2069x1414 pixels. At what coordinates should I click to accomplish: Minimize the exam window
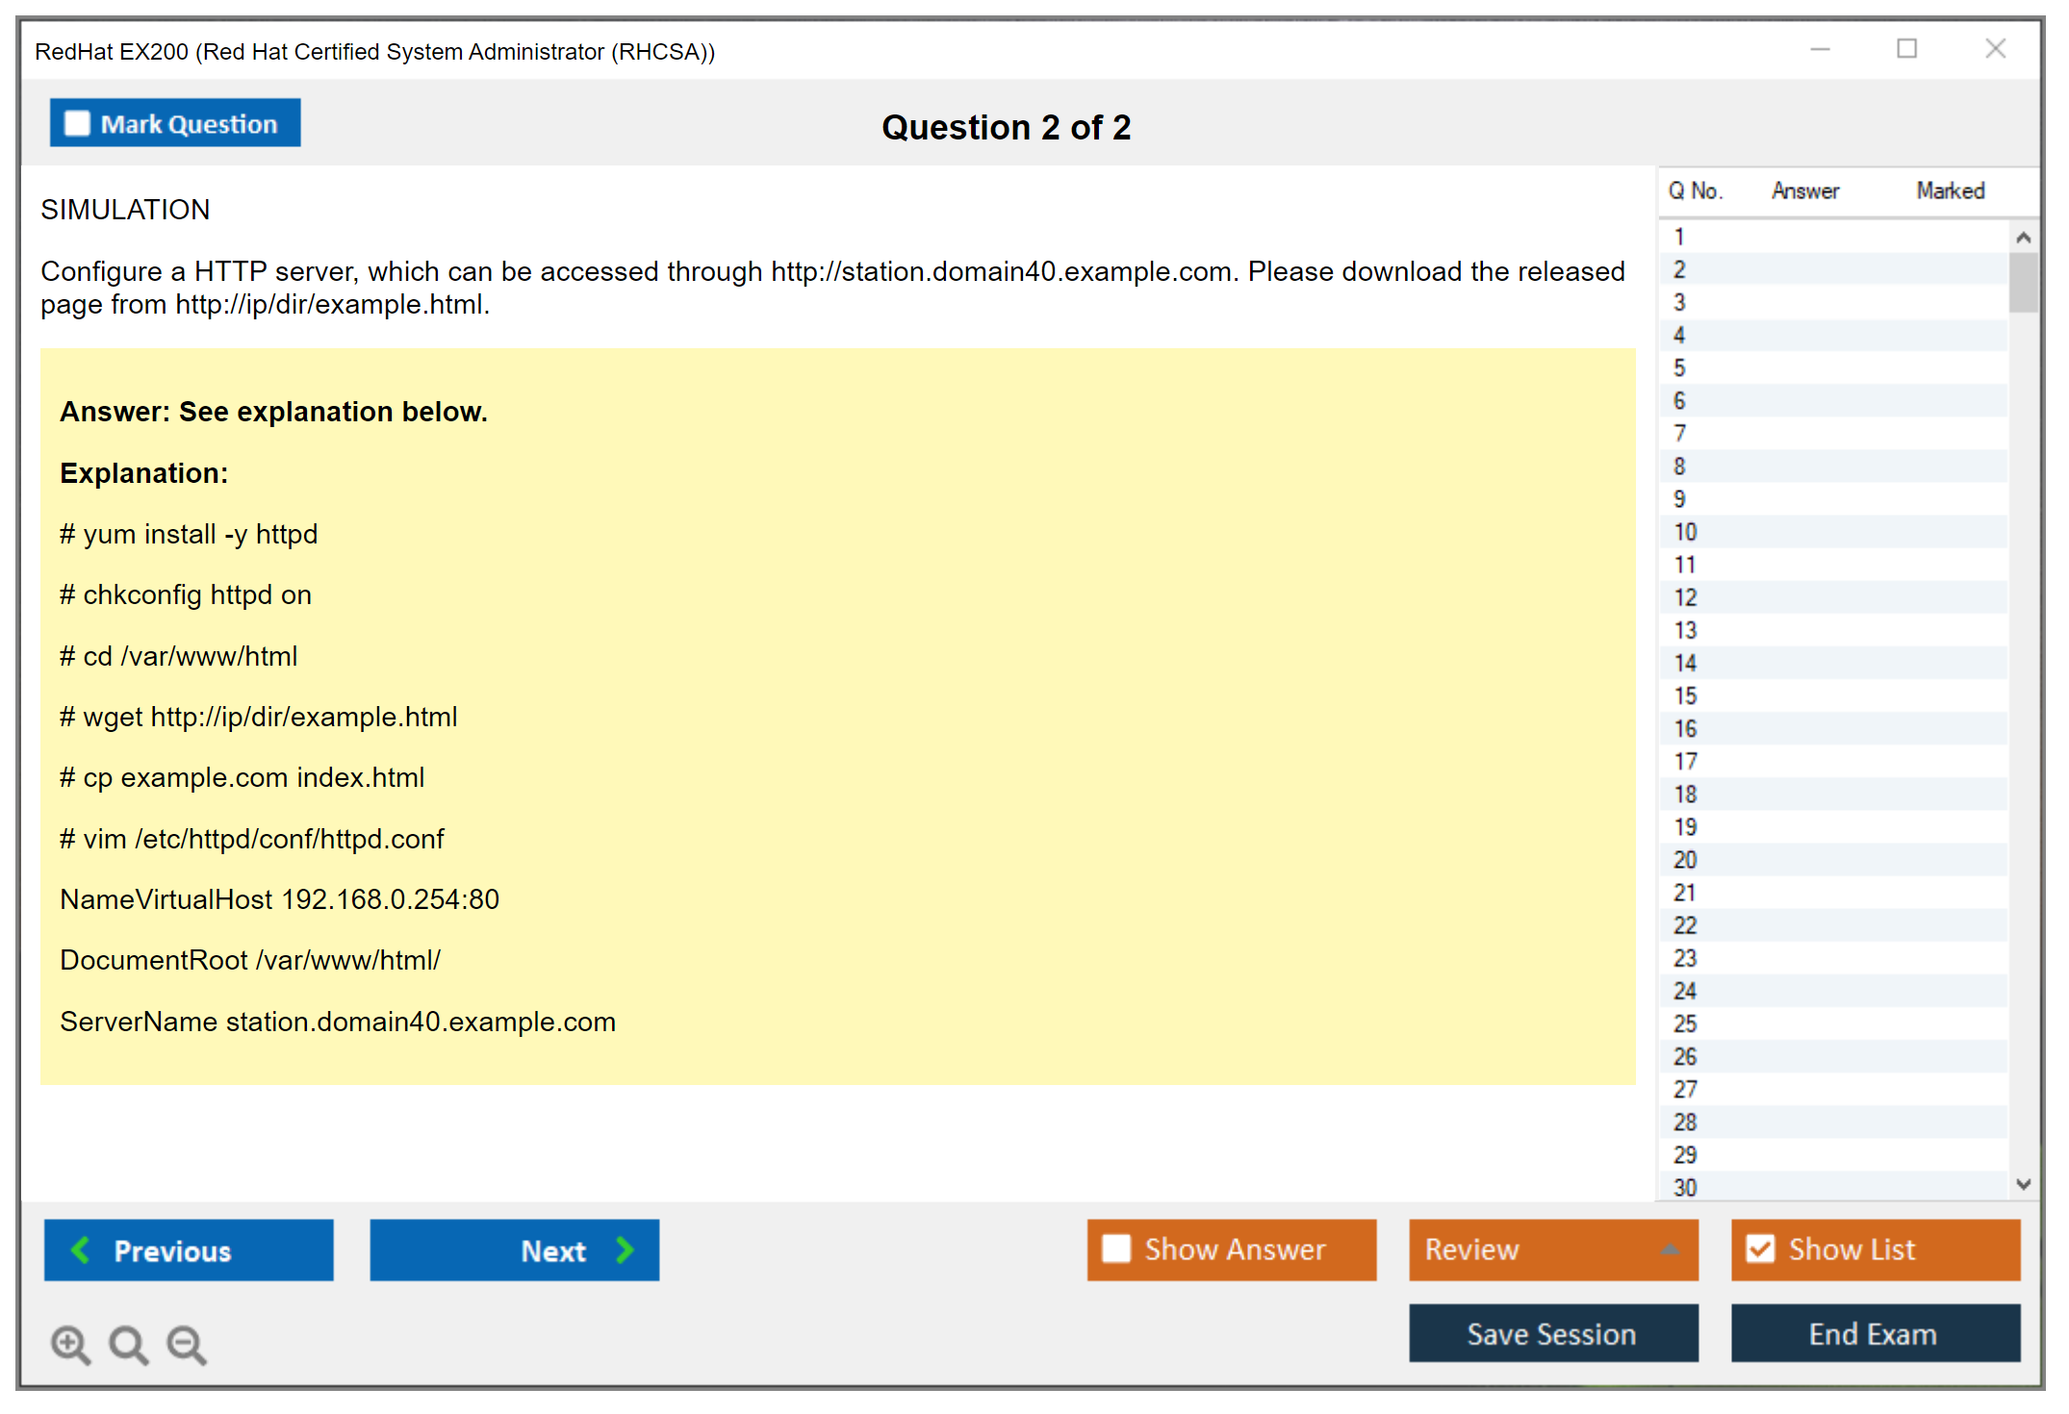tap(1820, 49)
